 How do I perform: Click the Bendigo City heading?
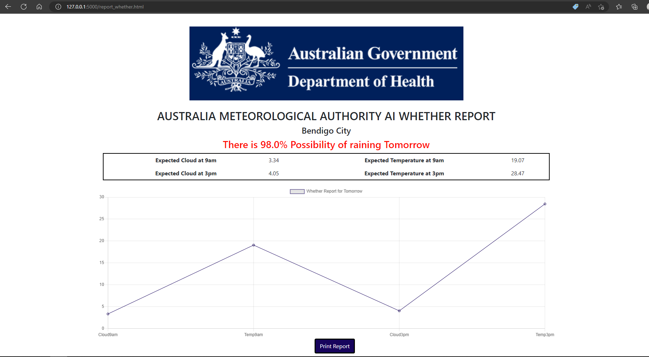pyautogui.click(x=326, y=131)
